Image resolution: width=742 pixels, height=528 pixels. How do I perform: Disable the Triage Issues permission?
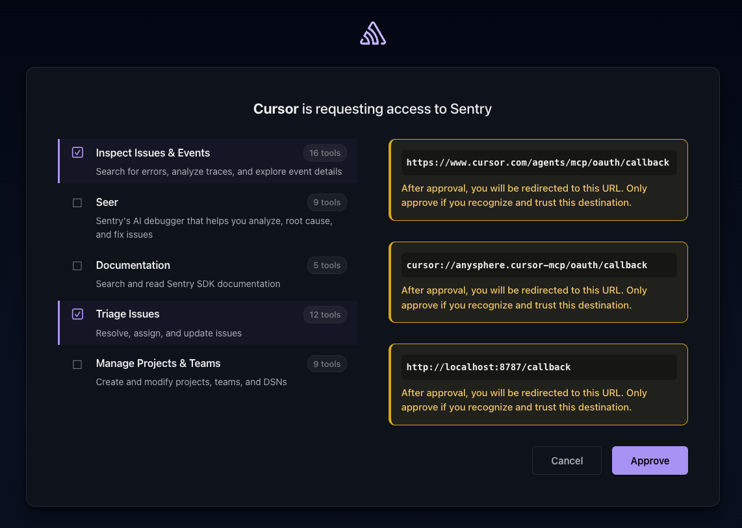77,314
